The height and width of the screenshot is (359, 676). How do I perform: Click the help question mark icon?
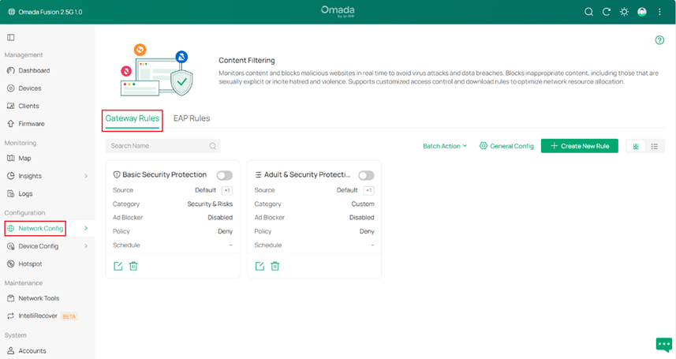(659, 40)
